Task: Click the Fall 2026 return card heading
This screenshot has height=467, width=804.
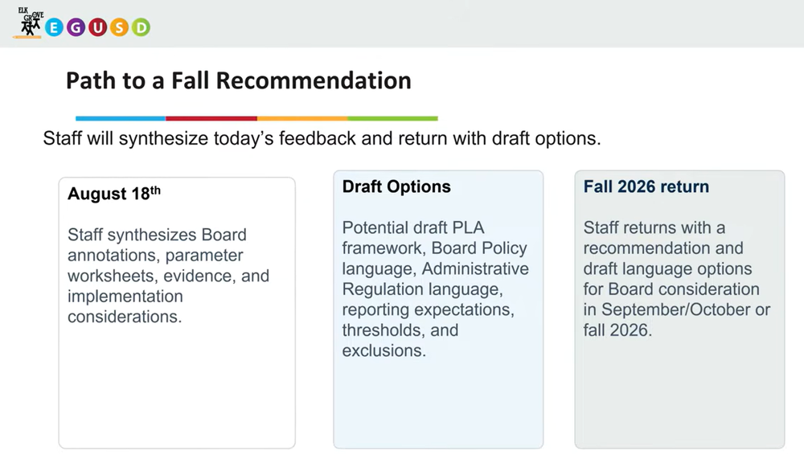Action: (x=646, y=186)
